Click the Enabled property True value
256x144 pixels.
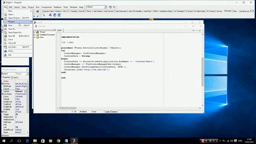20,109
